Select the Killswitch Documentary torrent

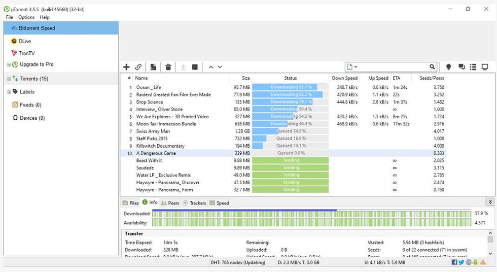click(x=283, y=146)
